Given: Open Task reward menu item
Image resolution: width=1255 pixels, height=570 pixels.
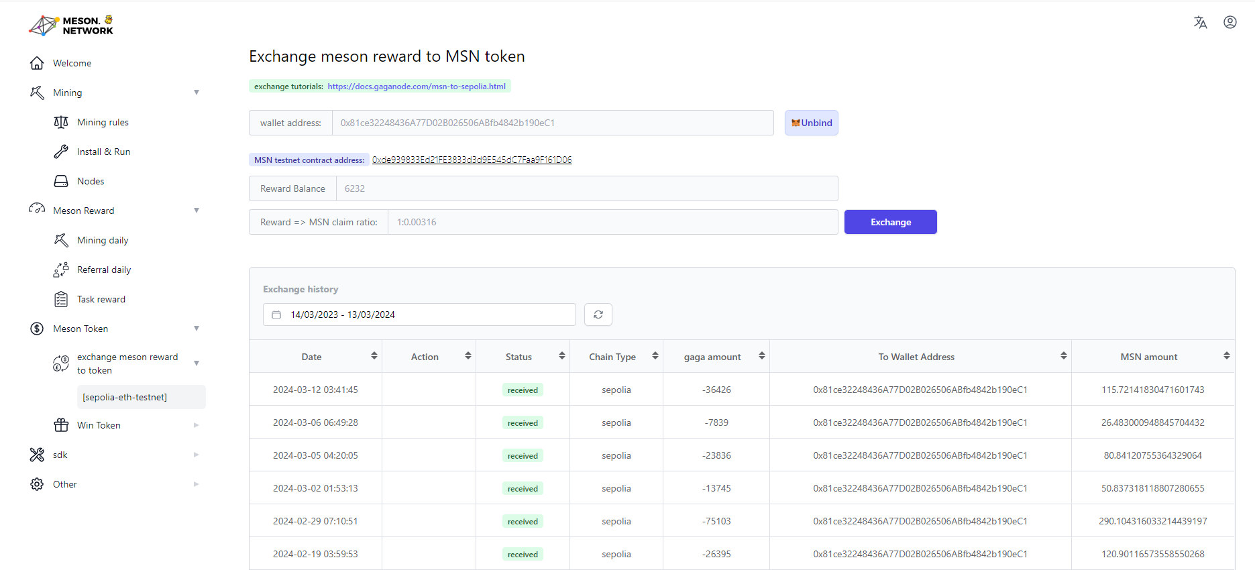Looking at the screenshot, I should (101, 299).
